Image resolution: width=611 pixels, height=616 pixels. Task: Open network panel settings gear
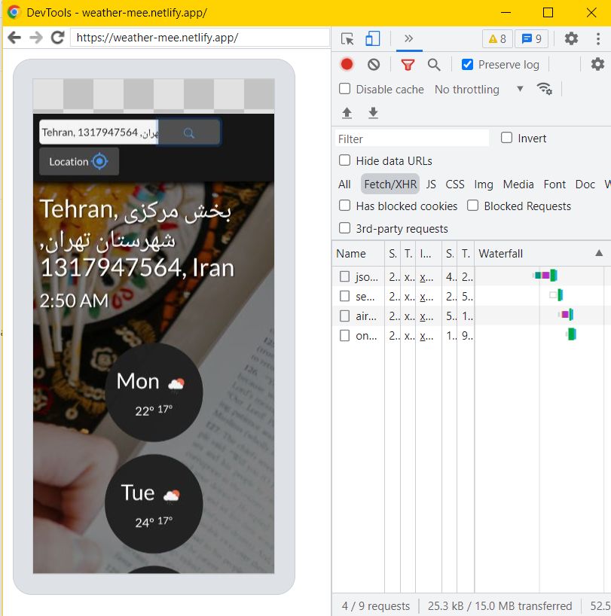click(x=597, y=64)
